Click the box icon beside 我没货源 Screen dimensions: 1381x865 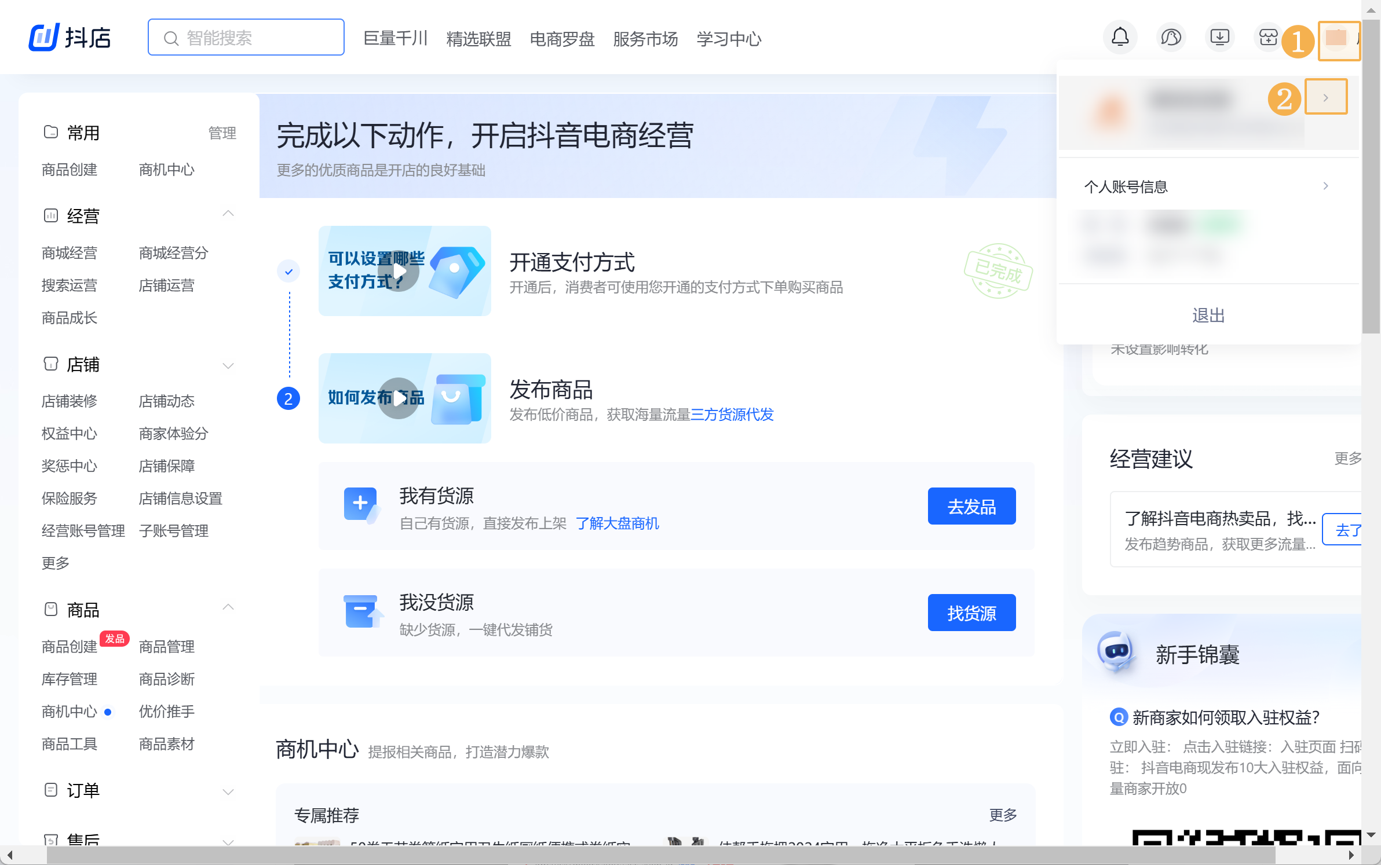point(361,611)
